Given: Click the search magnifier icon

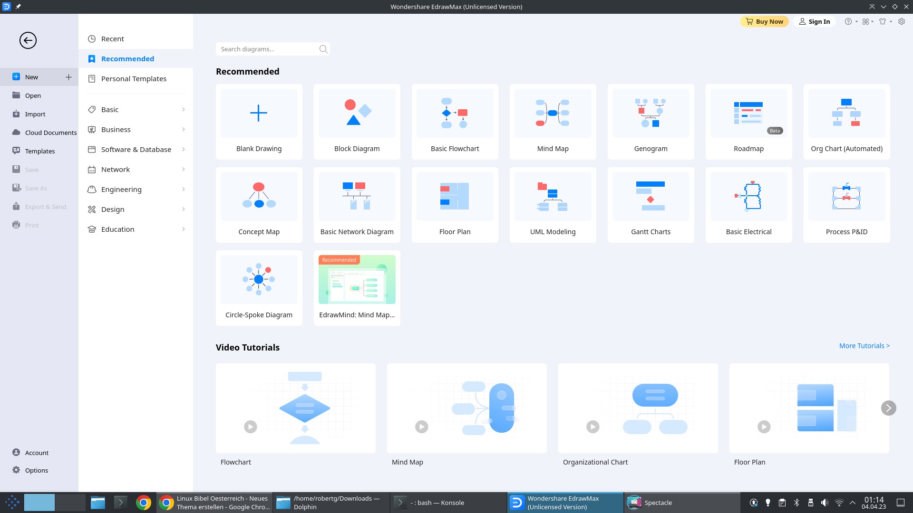Looking at the screenshot, I should [323, 49].
